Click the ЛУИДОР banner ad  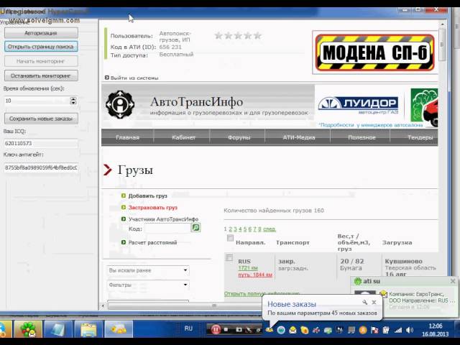358,105
